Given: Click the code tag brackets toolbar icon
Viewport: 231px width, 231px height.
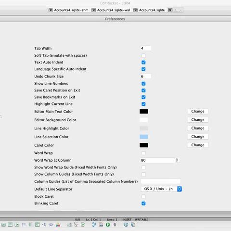Looking at the screenshot, I should pos(44,225).
